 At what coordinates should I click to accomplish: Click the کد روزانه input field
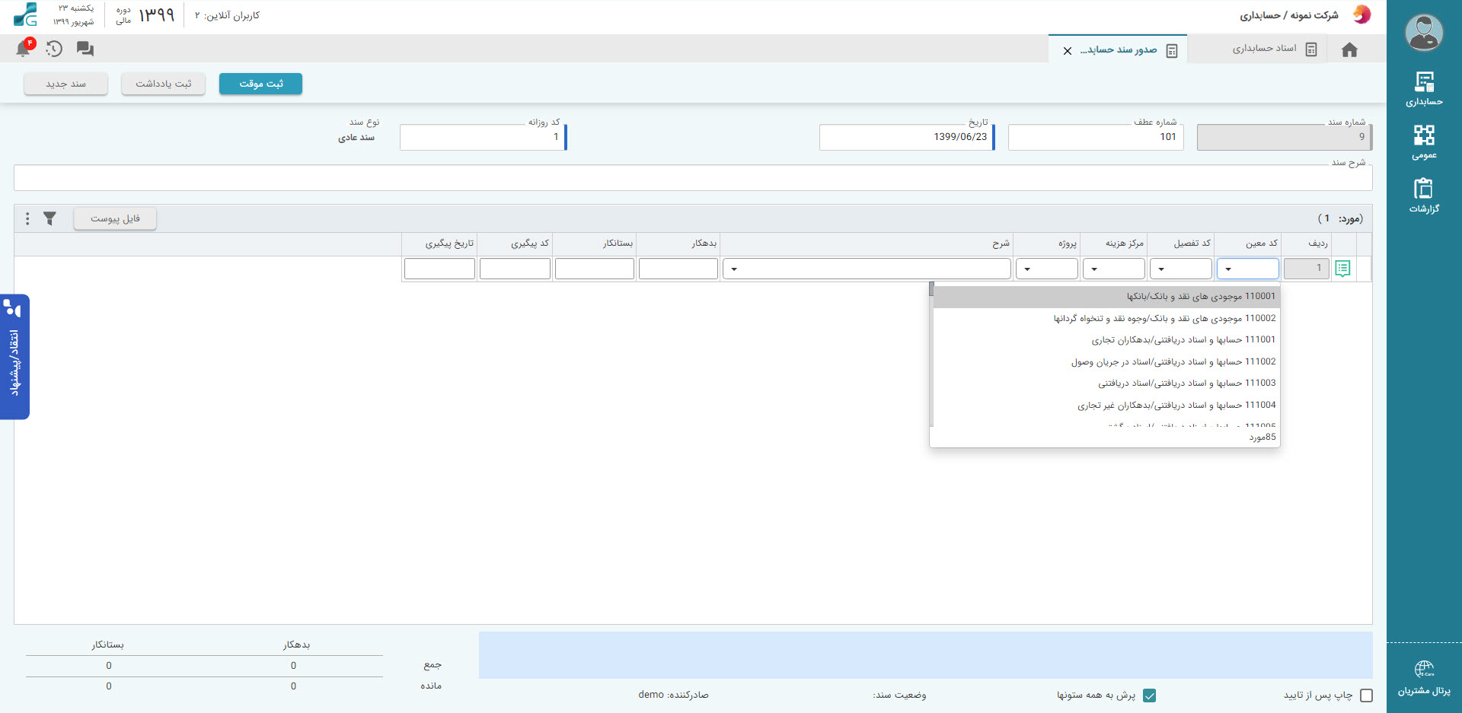pos(483,137)
